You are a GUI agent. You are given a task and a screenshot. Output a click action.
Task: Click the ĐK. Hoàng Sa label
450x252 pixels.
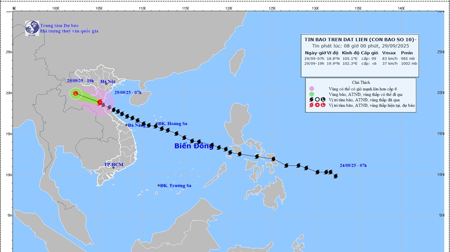(x=173, y=124)
